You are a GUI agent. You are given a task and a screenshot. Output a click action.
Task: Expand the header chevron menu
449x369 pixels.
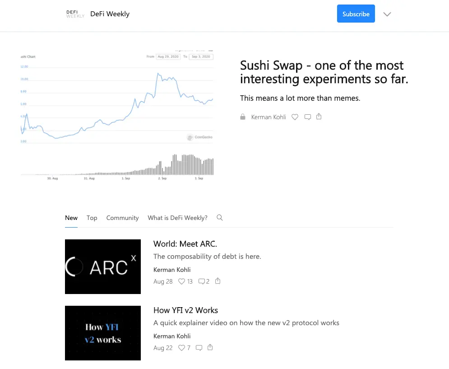pyautogui.click(x=387, y=14)
